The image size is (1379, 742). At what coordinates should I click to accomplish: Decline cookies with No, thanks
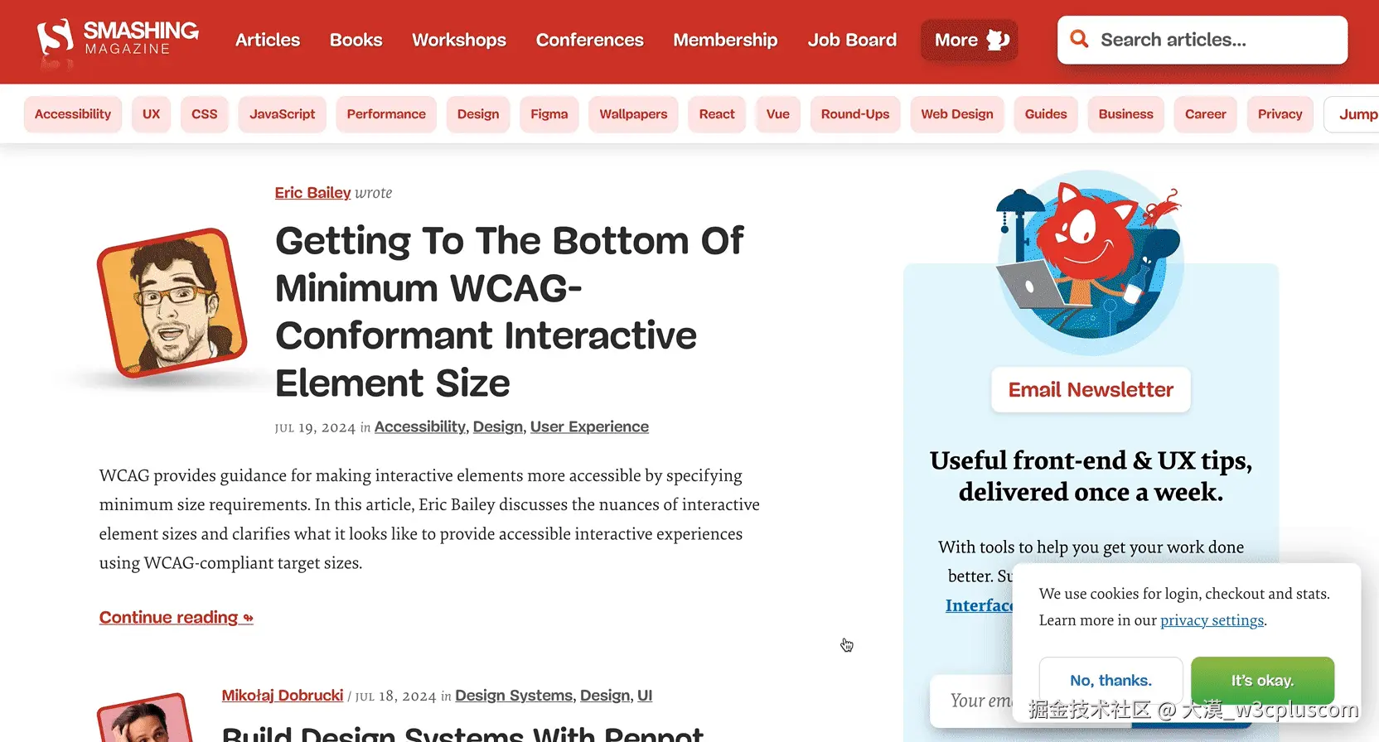1110,681
